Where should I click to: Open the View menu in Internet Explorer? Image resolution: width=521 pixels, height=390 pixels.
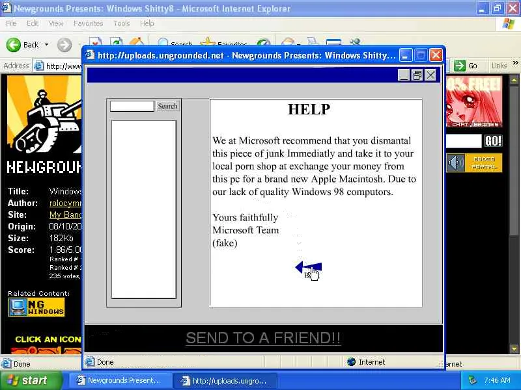pyautogui.click(x=56, y=23)
